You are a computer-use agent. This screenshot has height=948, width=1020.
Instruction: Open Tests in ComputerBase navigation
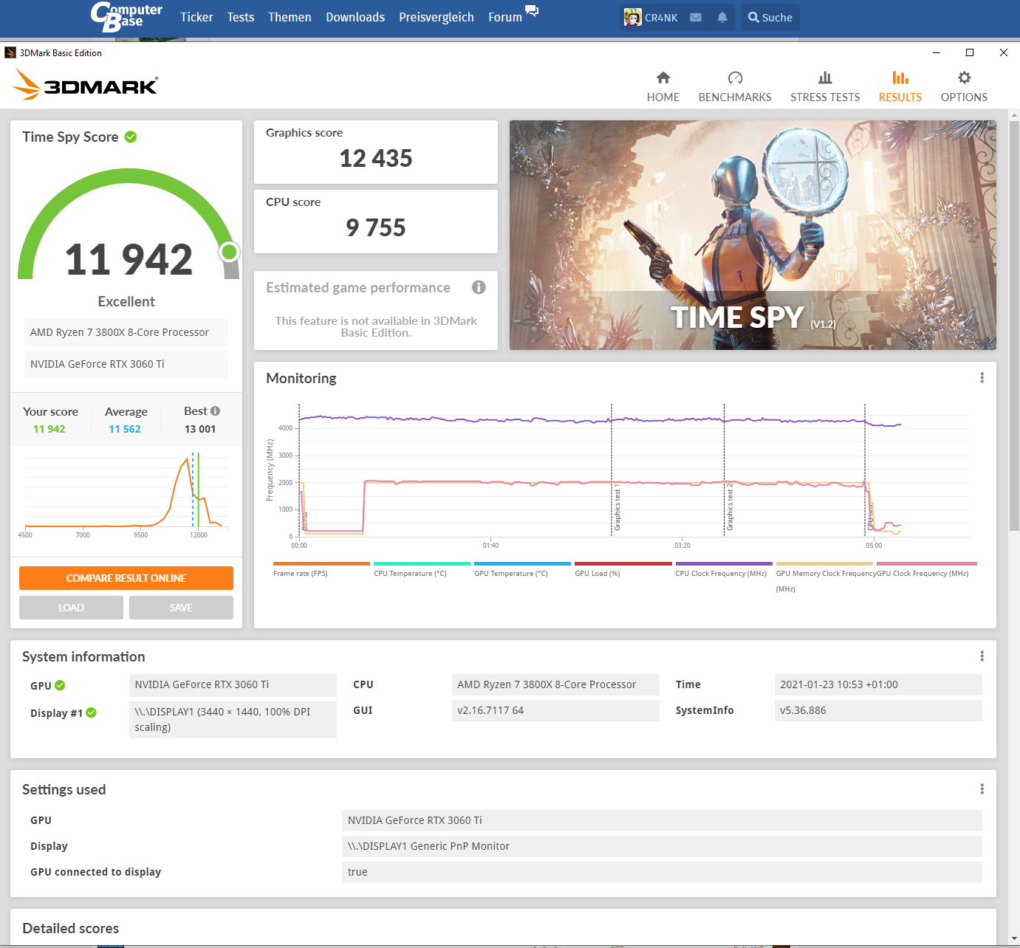(x=241, y=17)
